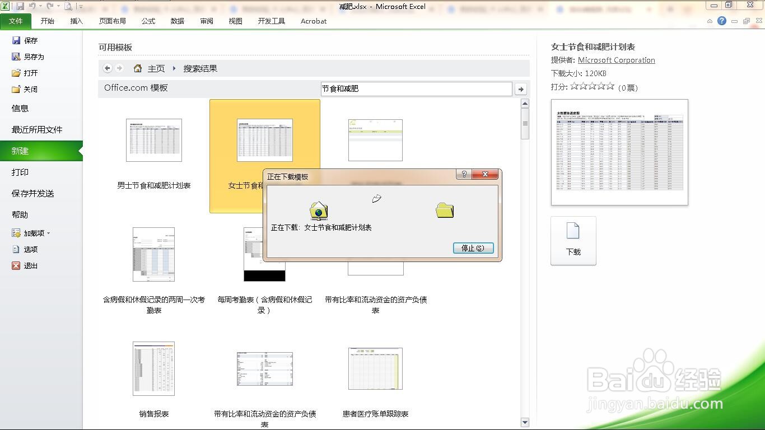The image size is (765, 430).
Task: Open Excel 选项
Action: click(x=25, y=249)
